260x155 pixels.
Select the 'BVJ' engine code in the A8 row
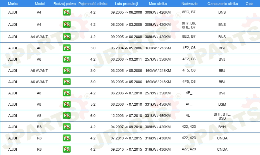tap(222, 93)
